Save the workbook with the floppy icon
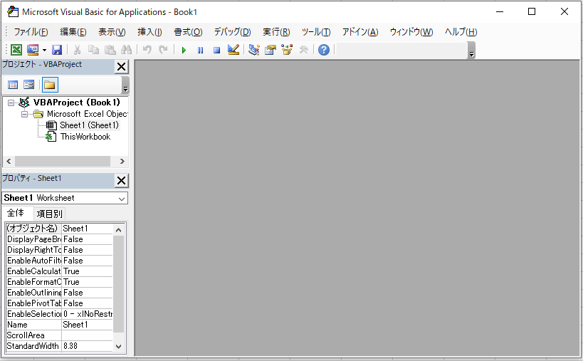The width and height of the screenshot is (583, 361). 57,49
